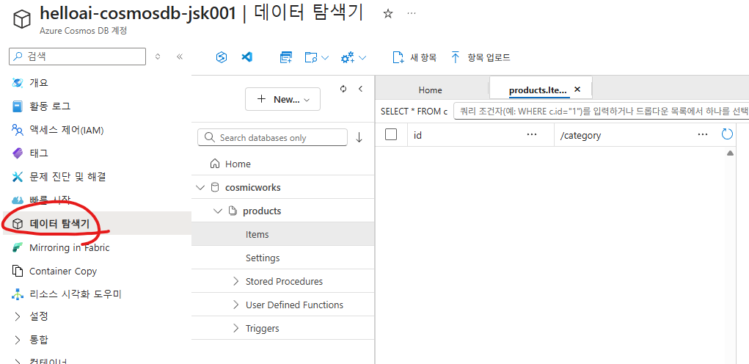Switch to the Home tab
The height and width of the screenshot is (364, 749).
(430, 90)
